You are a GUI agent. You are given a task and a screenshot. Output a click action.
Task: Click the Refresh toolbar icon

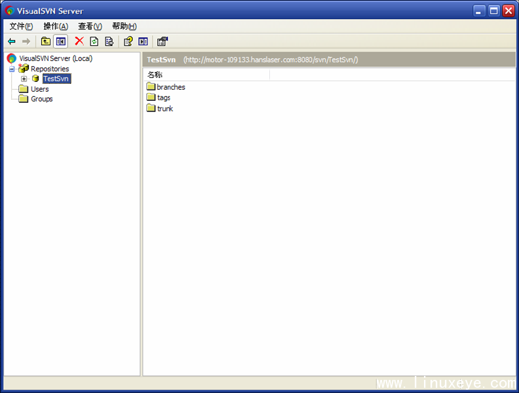94,41
